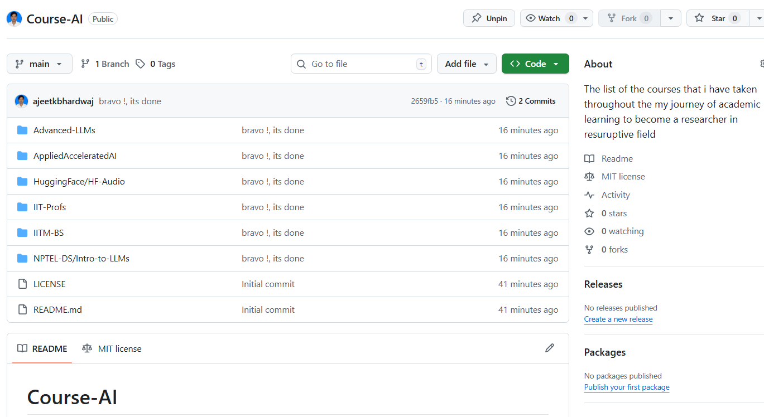Click the Create a new release link
Viewport: 764px width, 417px height.
coord(618,319)
